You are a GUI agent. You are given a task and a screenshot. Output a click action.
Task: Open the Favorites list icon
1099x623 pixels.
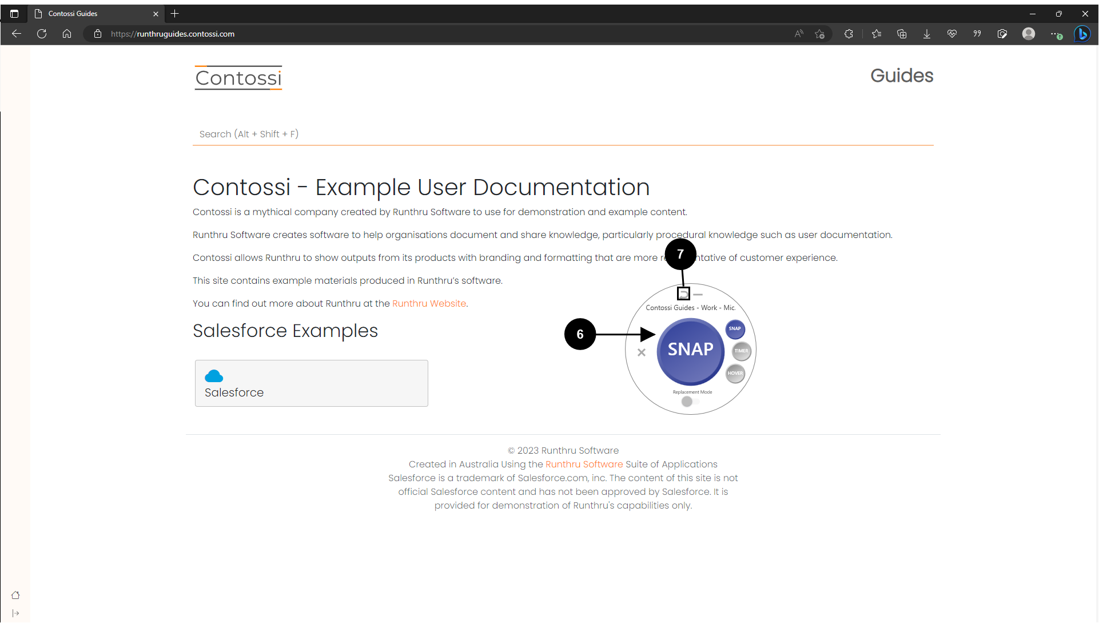click(876, 34)
